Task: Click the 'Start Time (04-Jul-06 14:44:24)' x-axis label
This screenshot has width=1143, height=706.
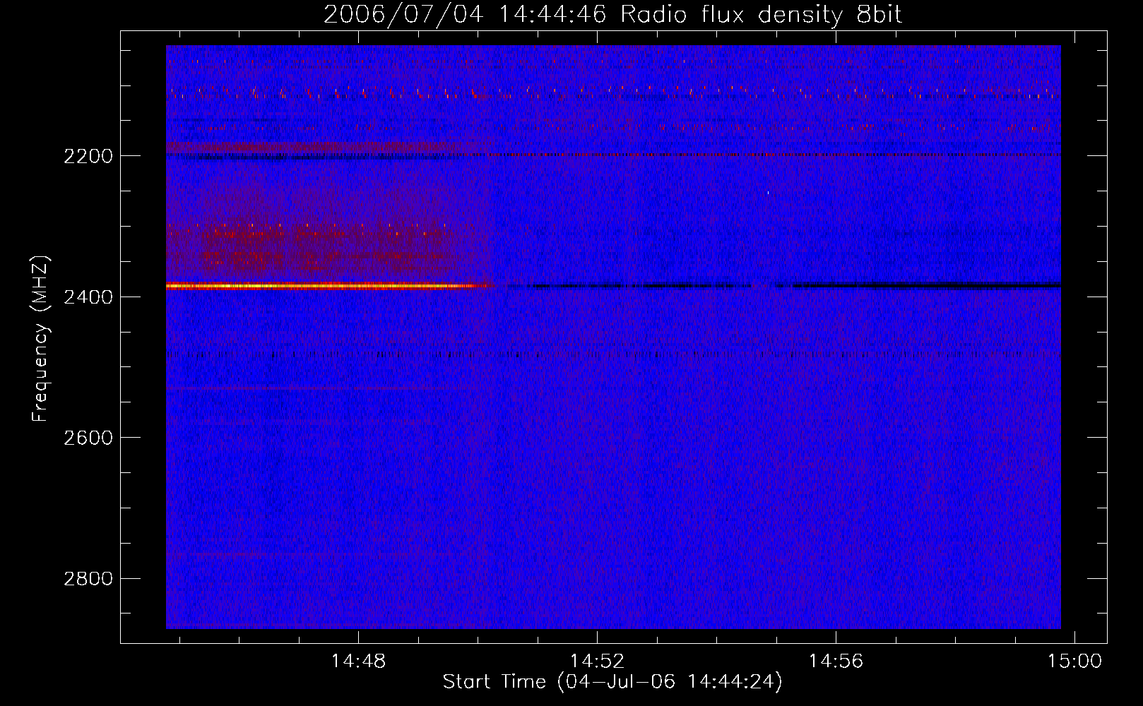Action: click(x=612, y=682)
